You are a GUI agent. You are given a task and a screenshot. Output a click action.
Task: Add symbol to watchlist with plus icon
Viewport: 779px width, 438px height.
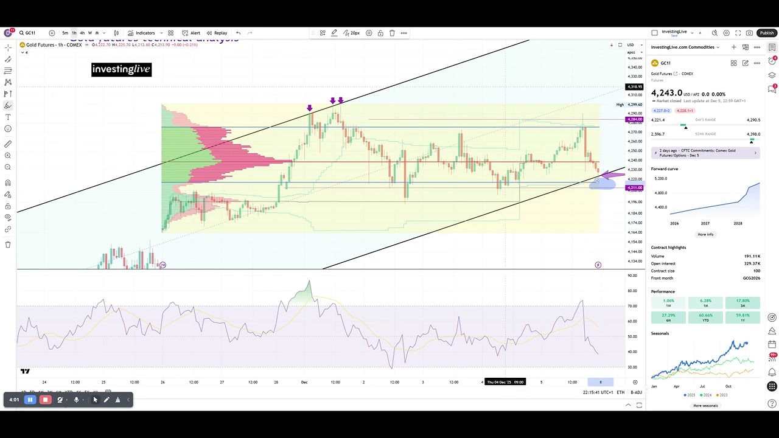[x=734, y=47]
